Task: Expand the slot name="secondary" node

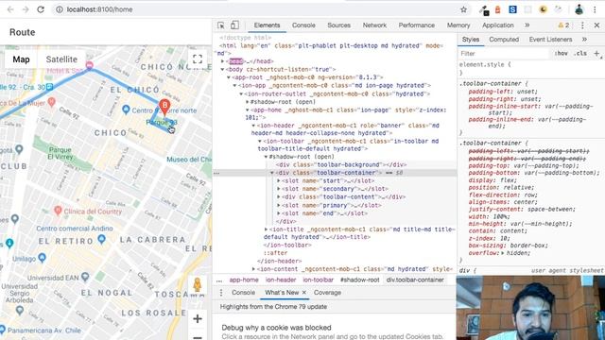Action: tap(279, 189)
